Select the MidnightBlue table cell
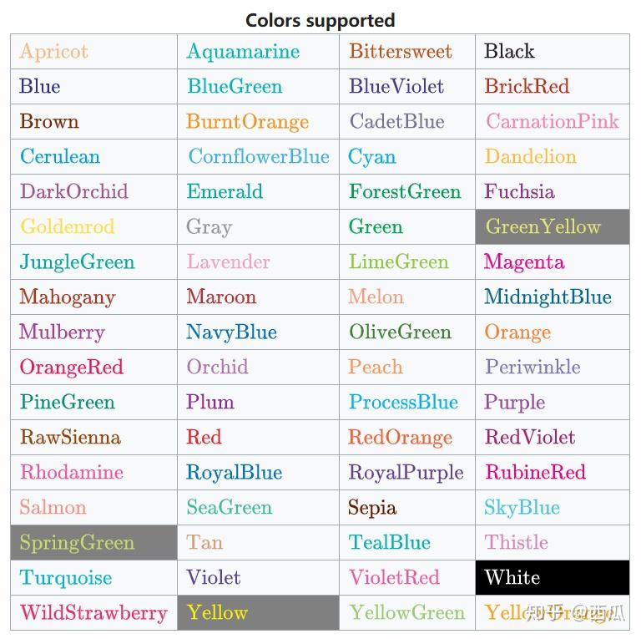Viewport: 641px width, 639px height. (x=553, y=297)
